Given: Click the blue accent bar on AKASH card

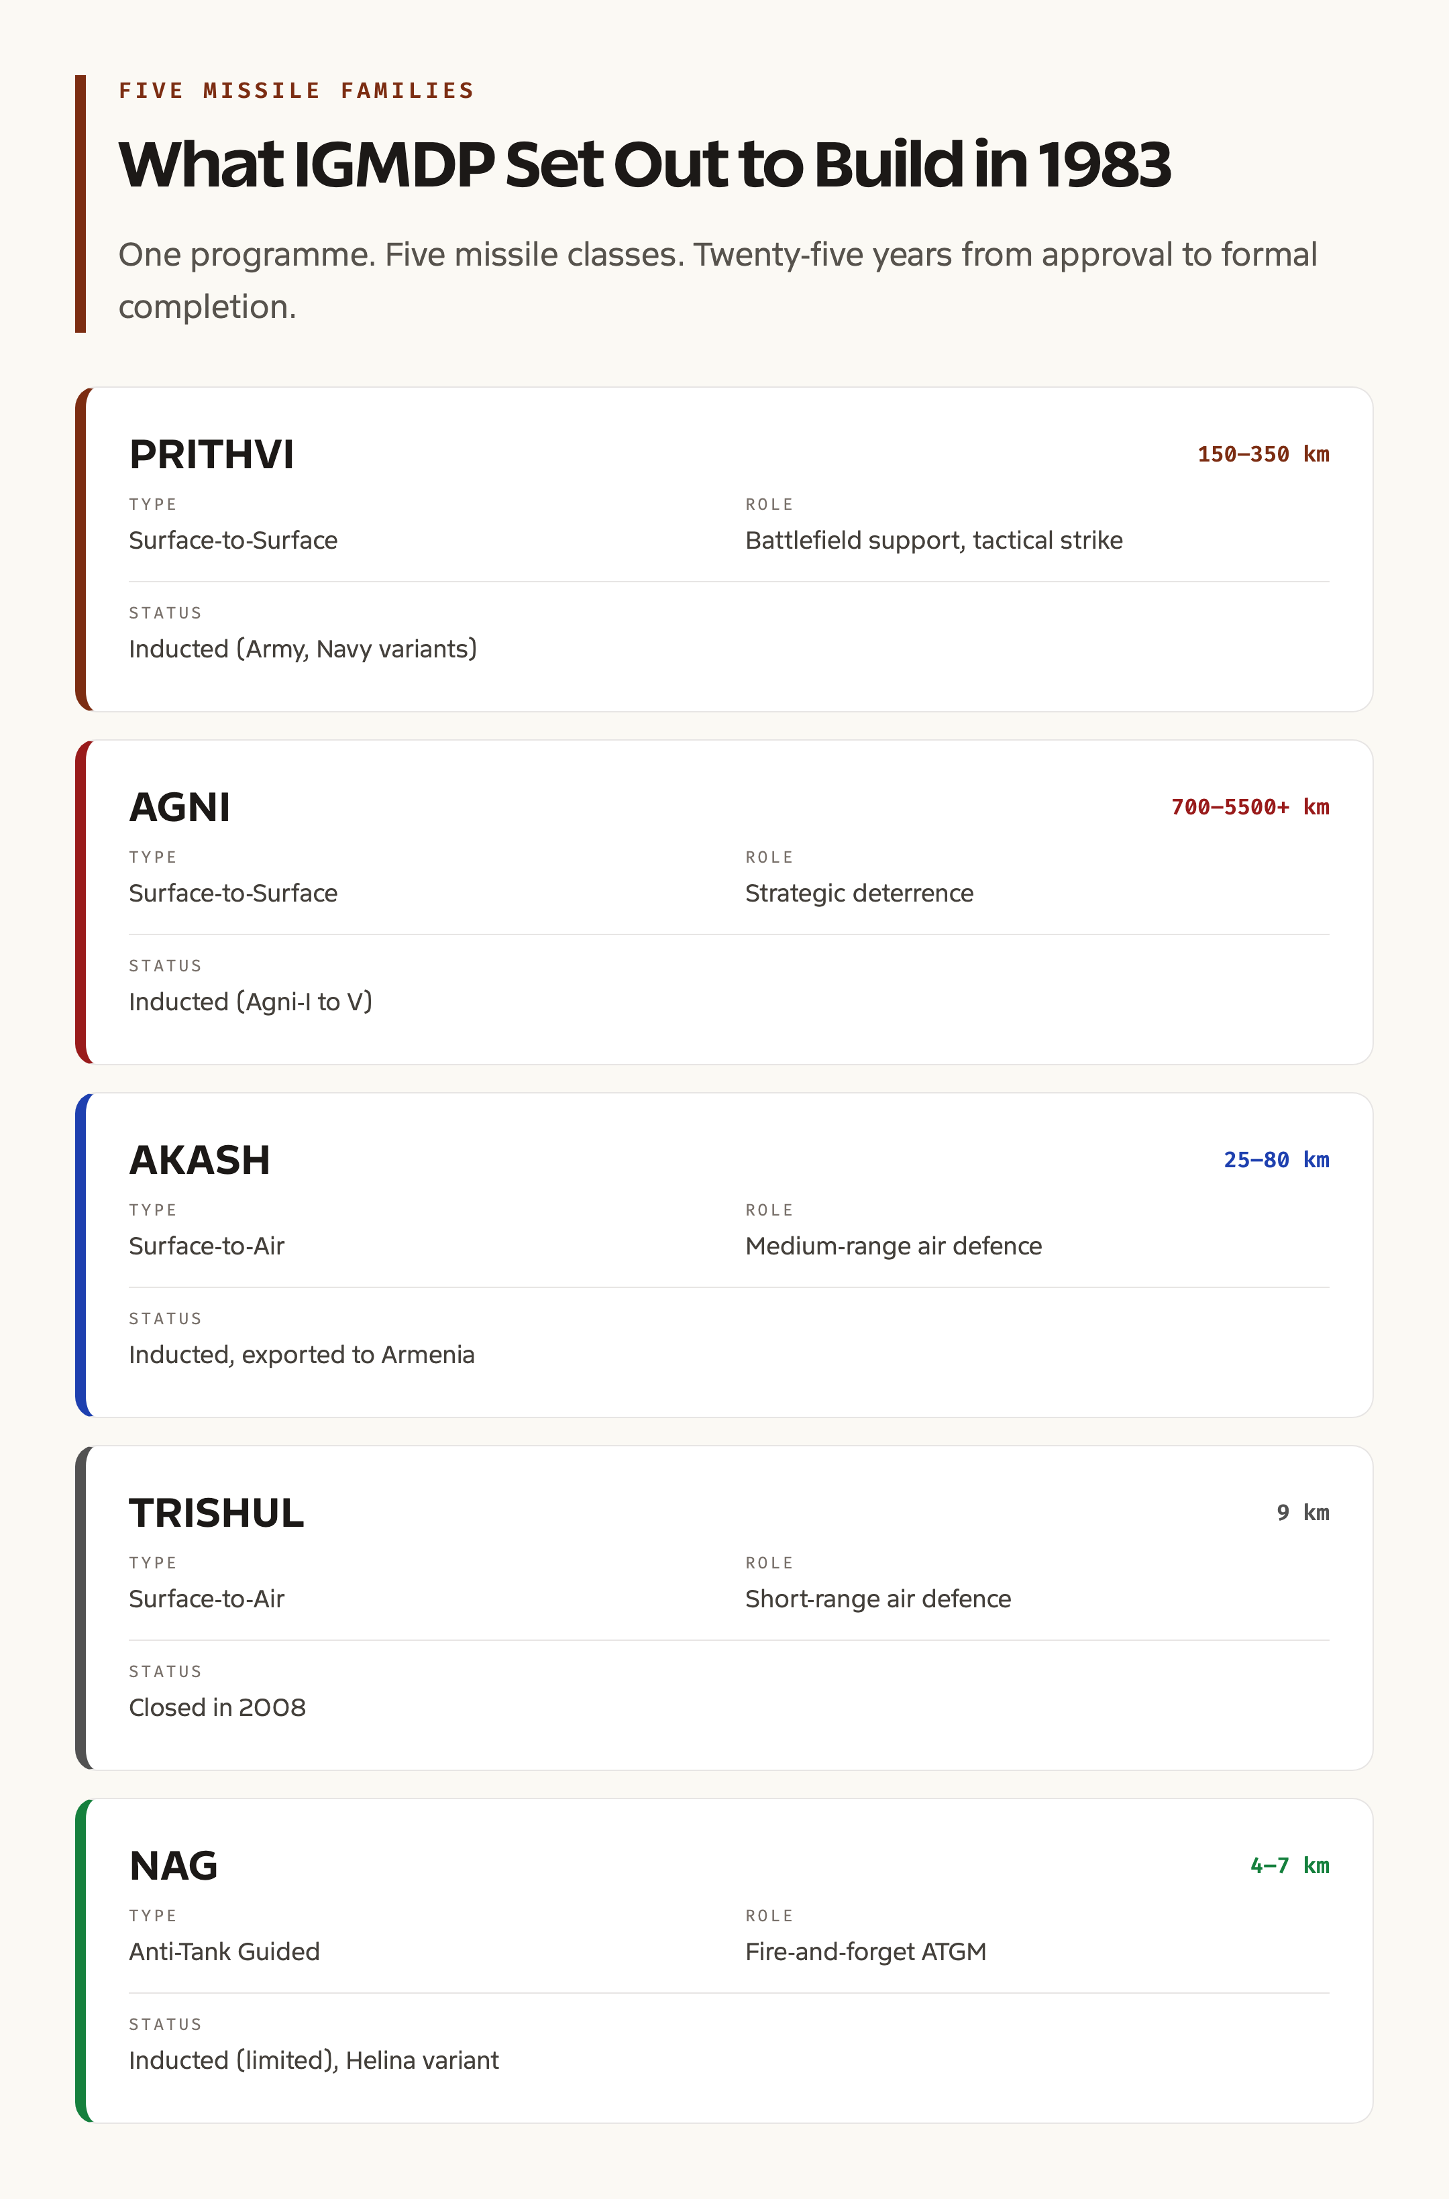Looking at the screenshot, I should point(81,1254).
